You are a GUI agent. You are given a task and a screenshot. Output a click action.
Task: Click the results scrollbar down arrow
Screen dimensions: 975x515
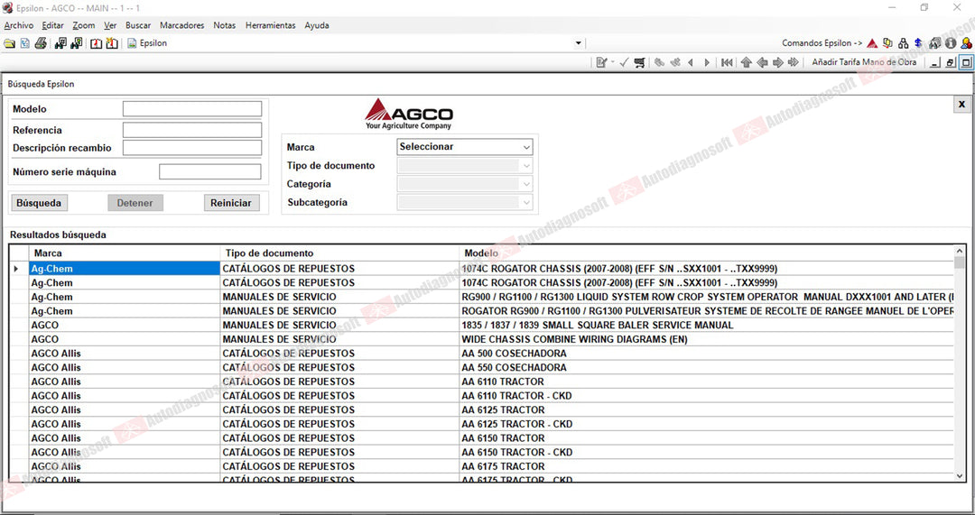click(960, 476)
